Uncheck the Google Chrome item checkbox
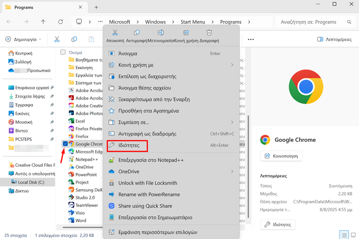 (65, 144)
